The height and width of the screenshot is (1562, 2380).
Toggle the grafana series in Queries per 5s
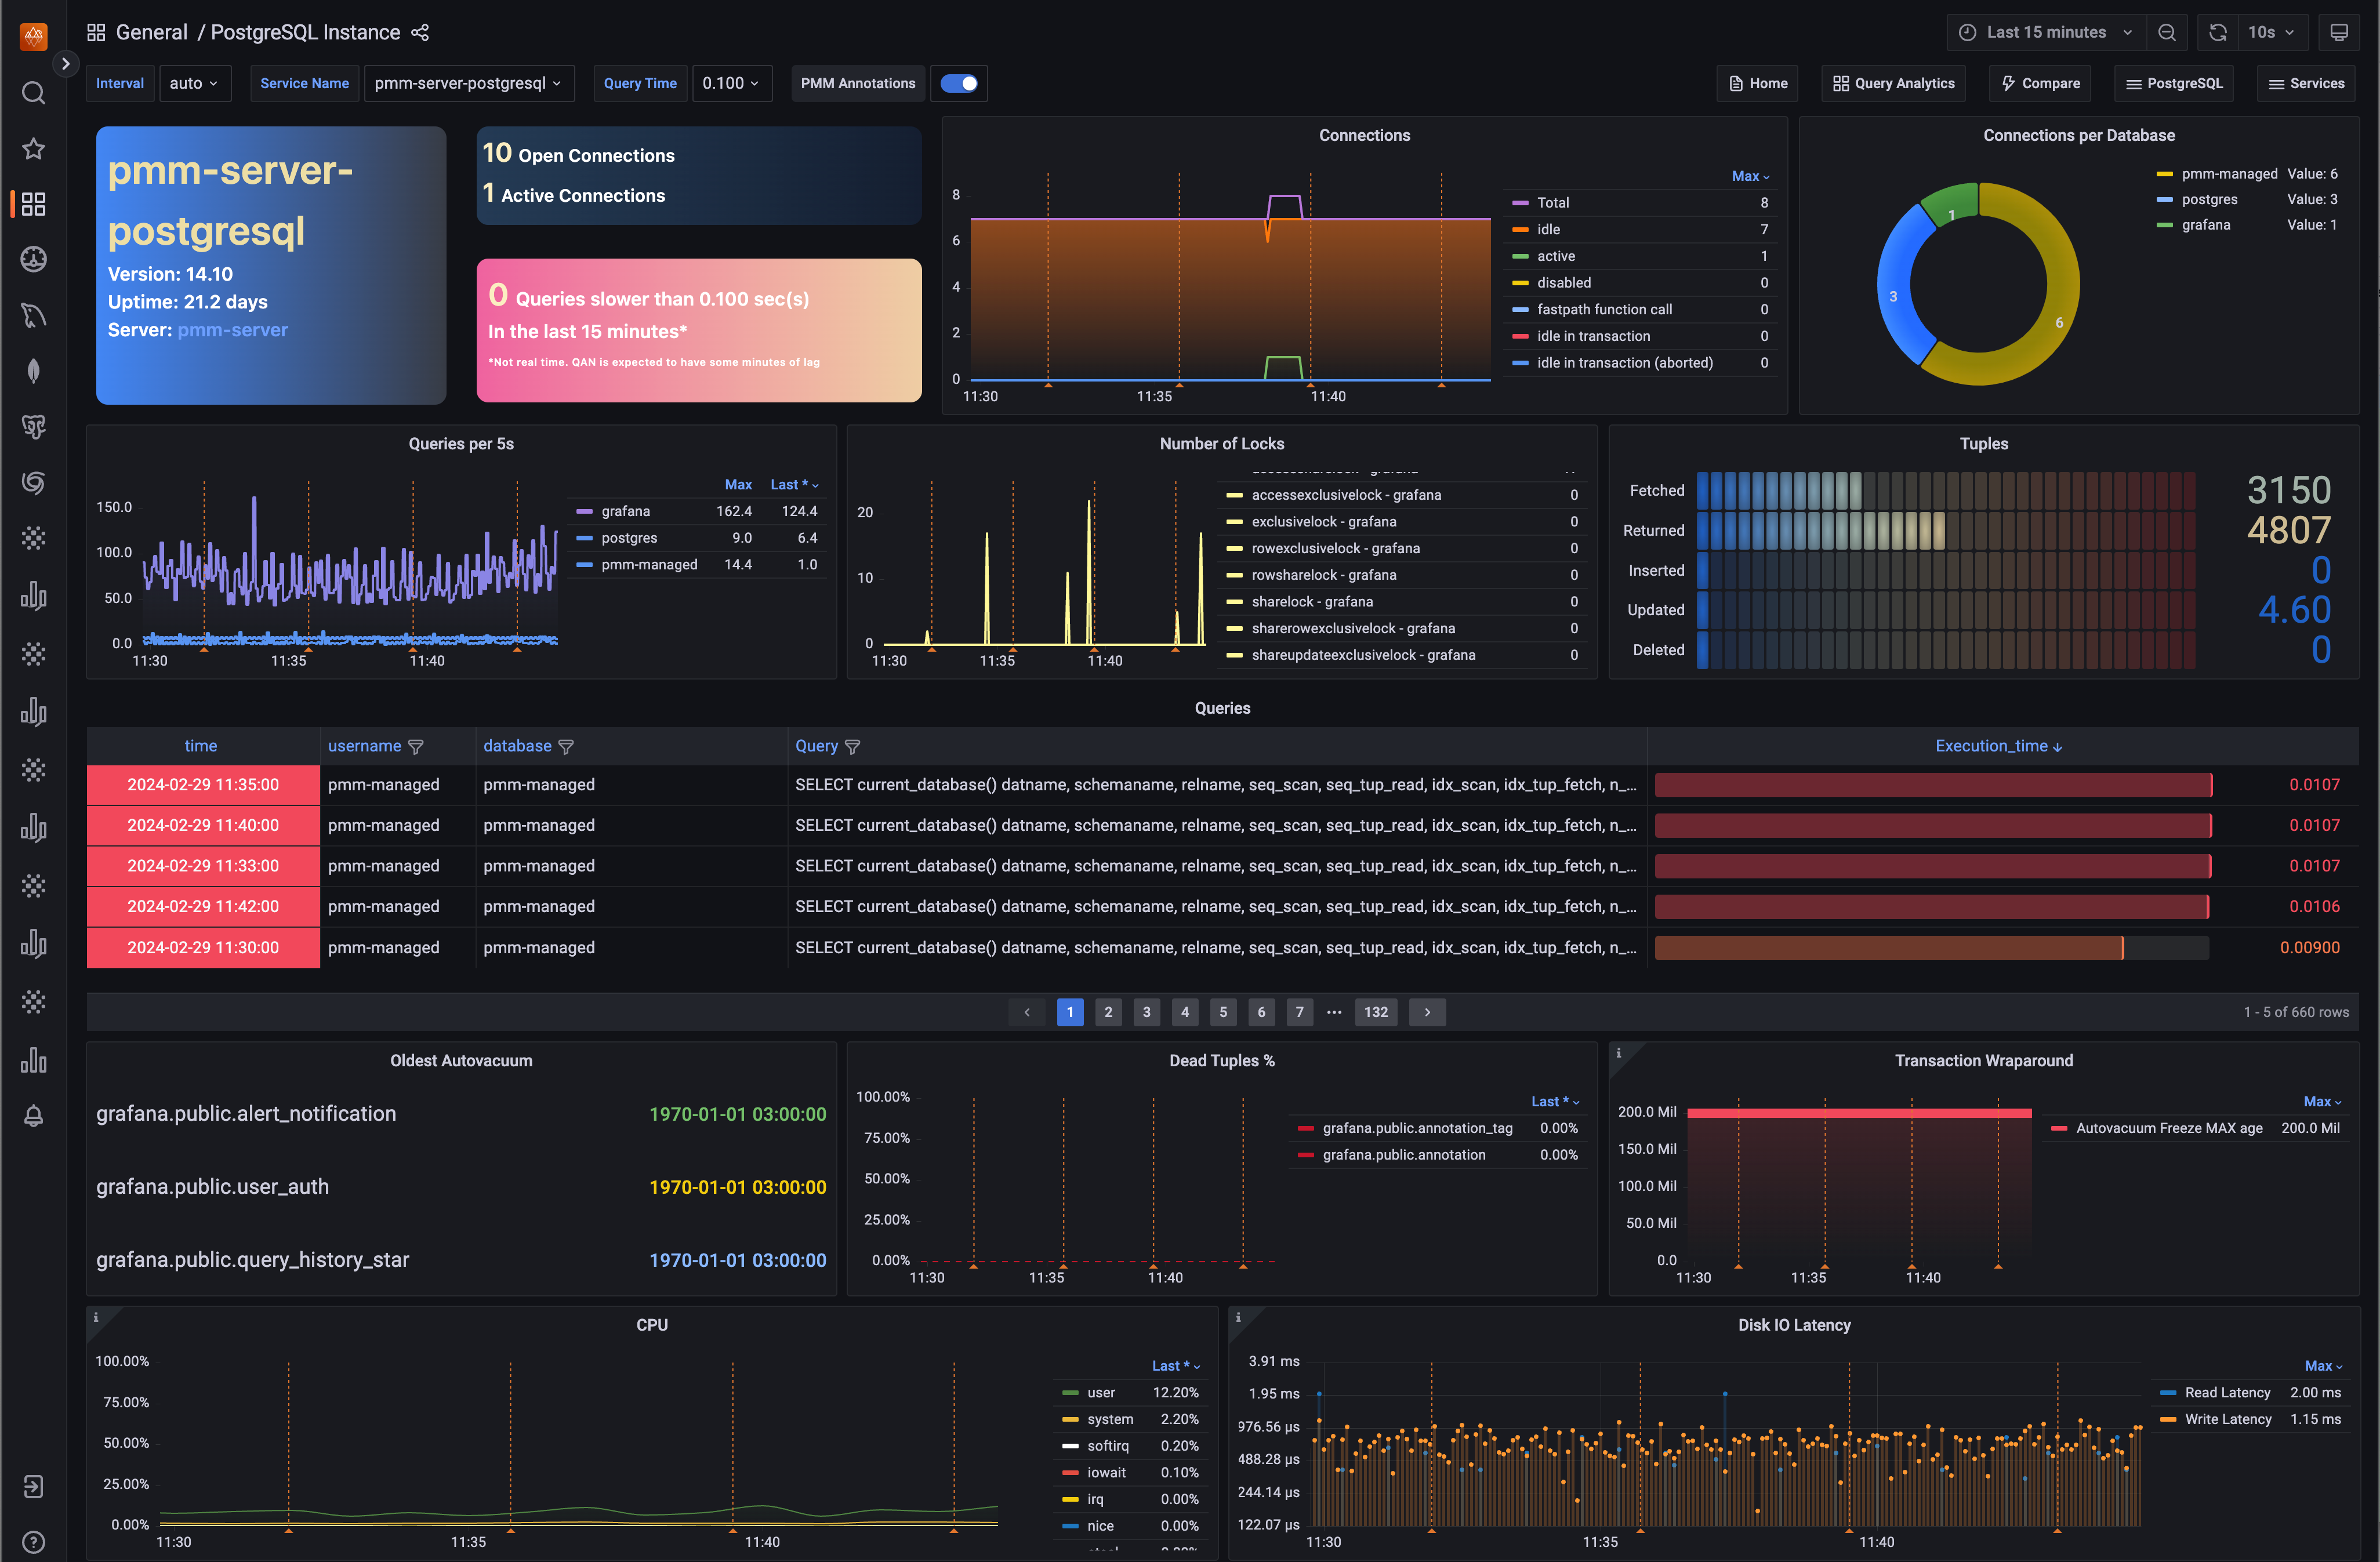[625, 511]
